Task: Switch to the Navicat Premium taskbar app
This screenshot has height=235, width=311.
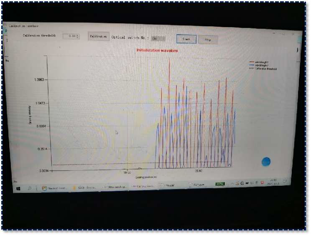Action: coord(56,188)
